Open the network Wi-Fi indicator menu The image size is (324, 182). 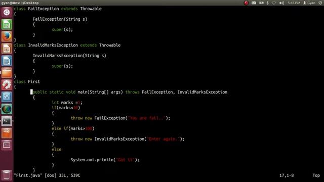274,3
